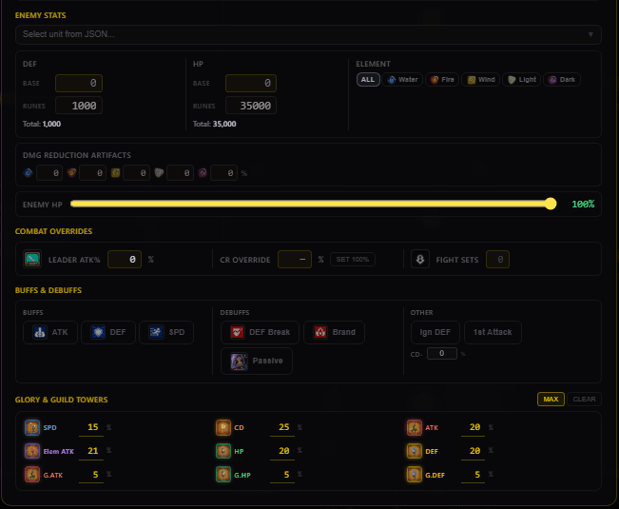Toggle the SPD buff

point(166,332)
